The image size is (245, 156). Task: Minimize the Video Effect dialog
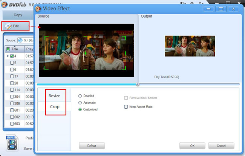click(208, 9)
